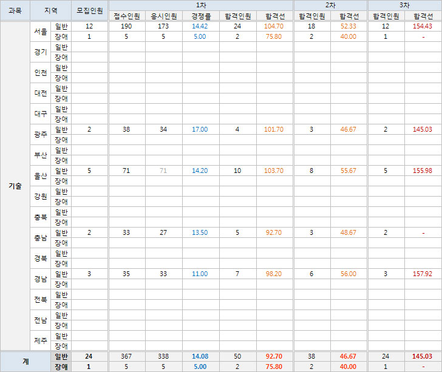Select the 광주 region cell

coord(40,135)
